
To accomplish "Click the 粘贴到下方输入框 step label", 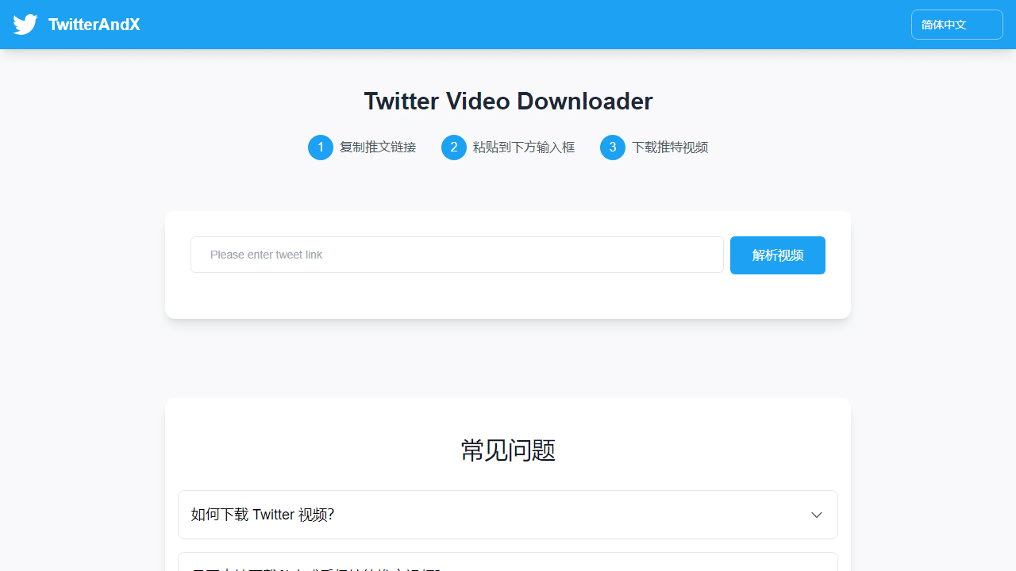I will [523, 148].
